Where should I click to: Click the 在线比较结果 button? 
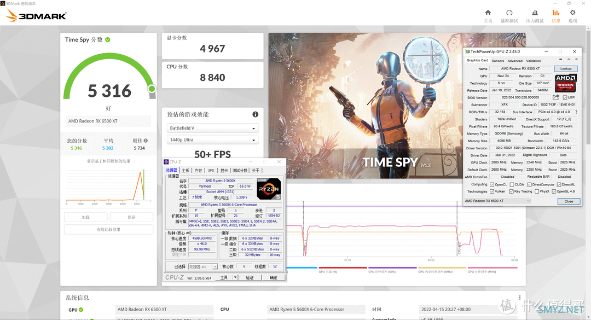point(108,229)
